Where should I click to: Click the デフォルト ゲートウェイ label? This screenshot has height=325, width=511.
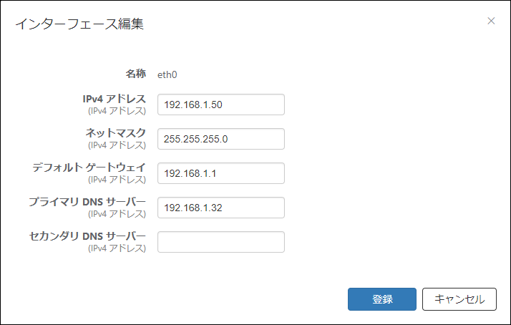coord(89,168)
